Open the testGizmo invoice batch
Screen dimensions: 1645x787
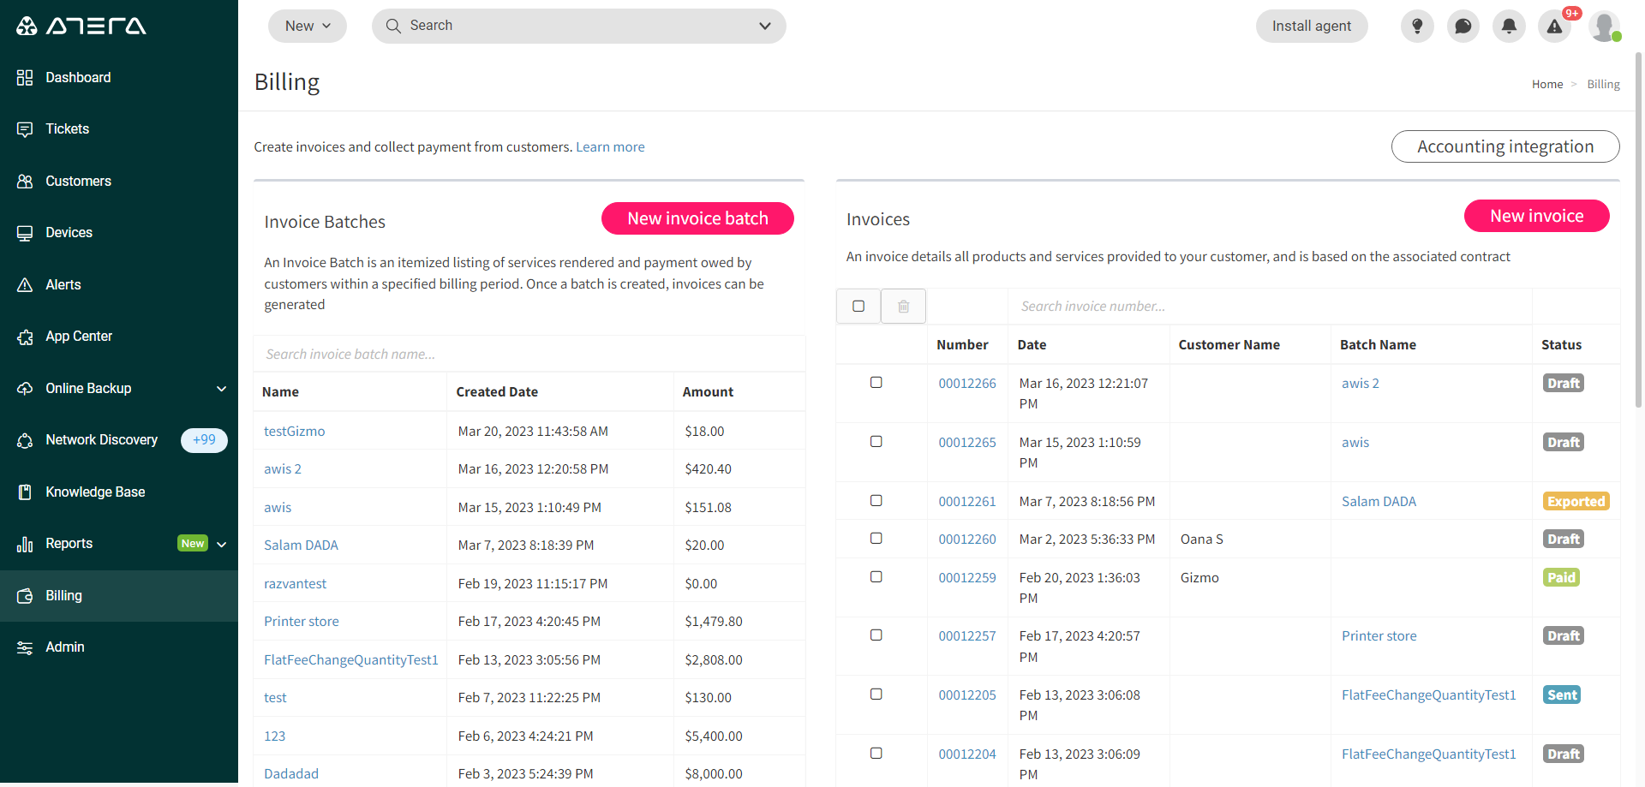294,432
